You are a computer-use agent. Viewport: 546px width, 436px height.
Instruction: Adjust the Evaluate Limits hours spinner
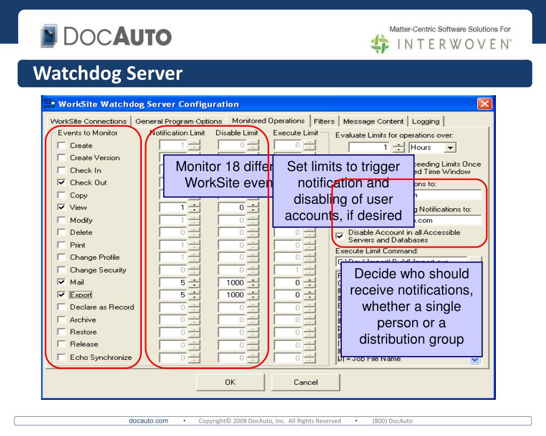(x=398, y=147)
